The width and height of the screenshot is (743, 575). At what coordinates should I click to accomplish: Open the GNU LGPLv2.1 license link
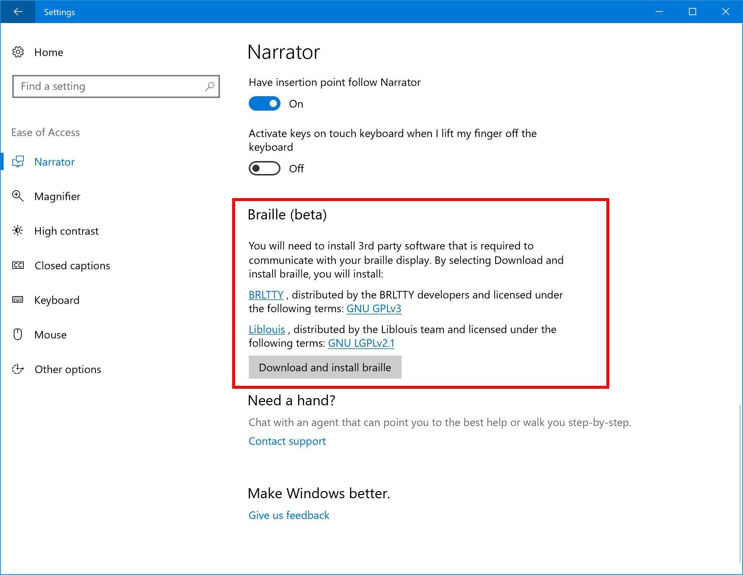click(x=361, y=343)
